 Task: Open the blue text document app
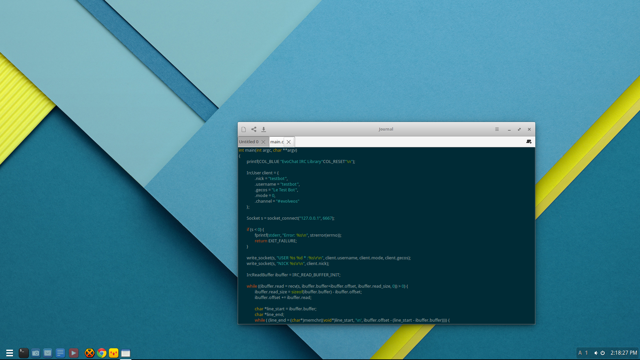[60, 353]
